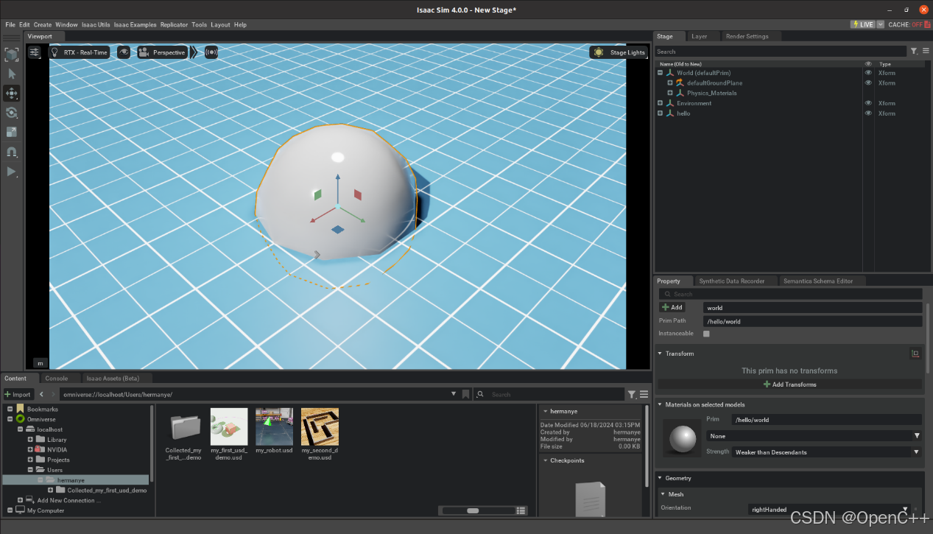Click the visibility column header eye
Screen dimensions: 933x534
tap(868, 64)
